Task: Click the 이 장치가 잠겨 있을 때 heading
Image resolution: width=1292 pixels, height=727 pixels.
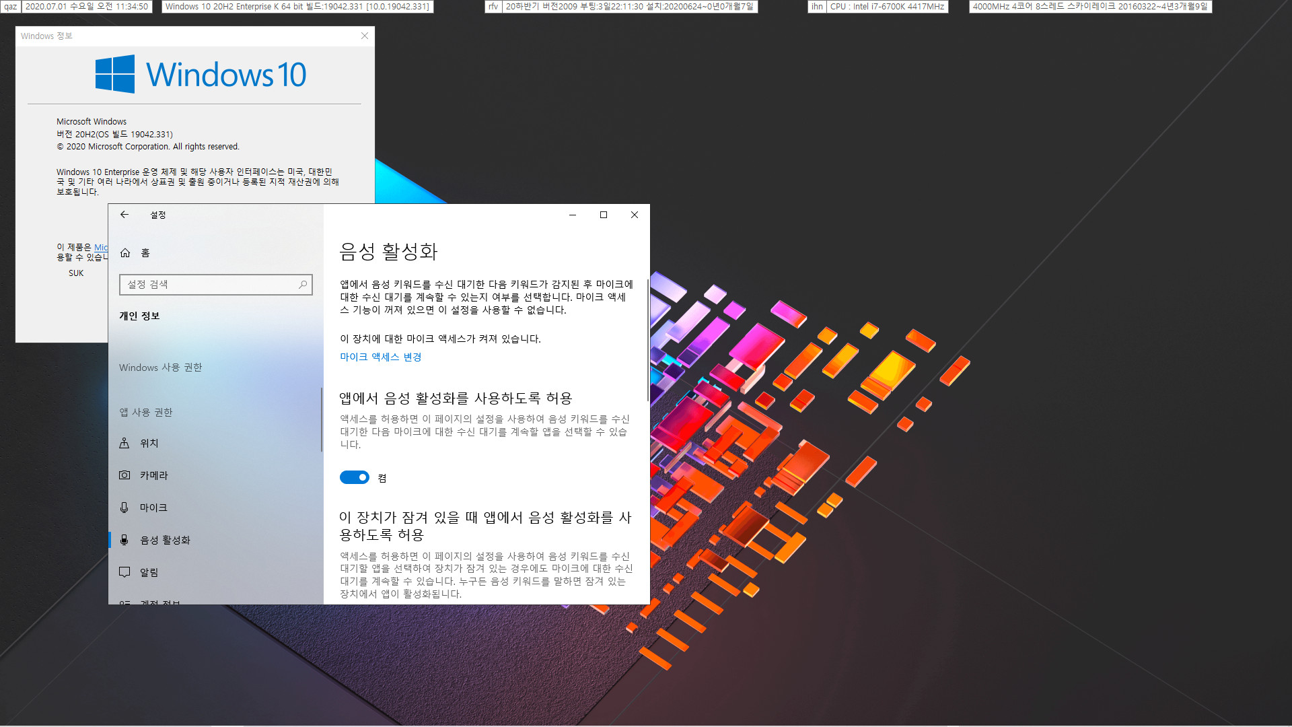Action: click(485, 526)
